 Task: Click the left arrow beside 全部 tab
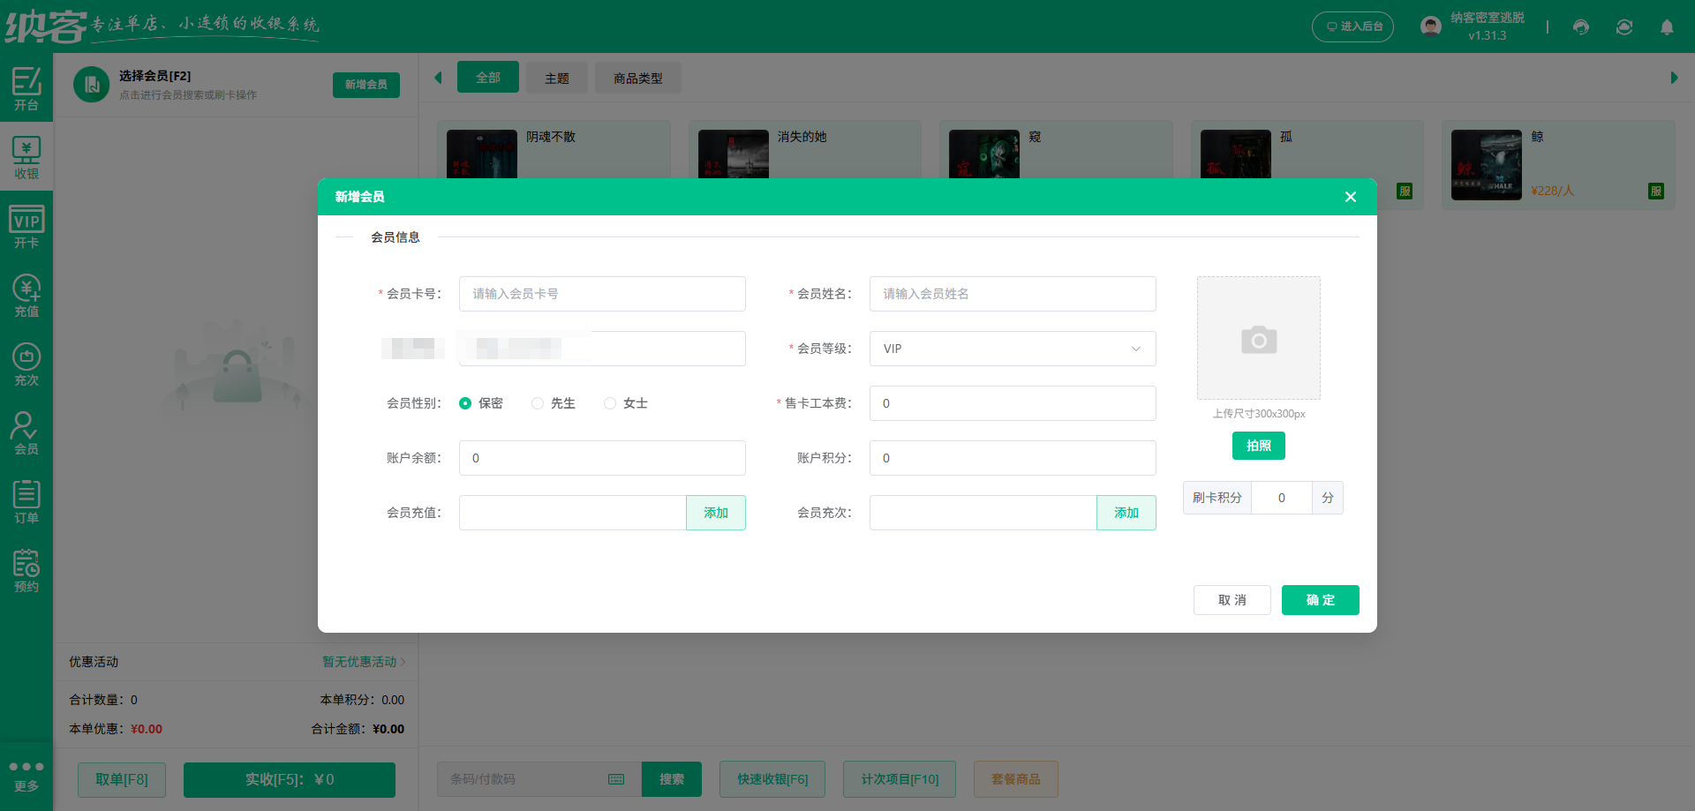point(438,78)
